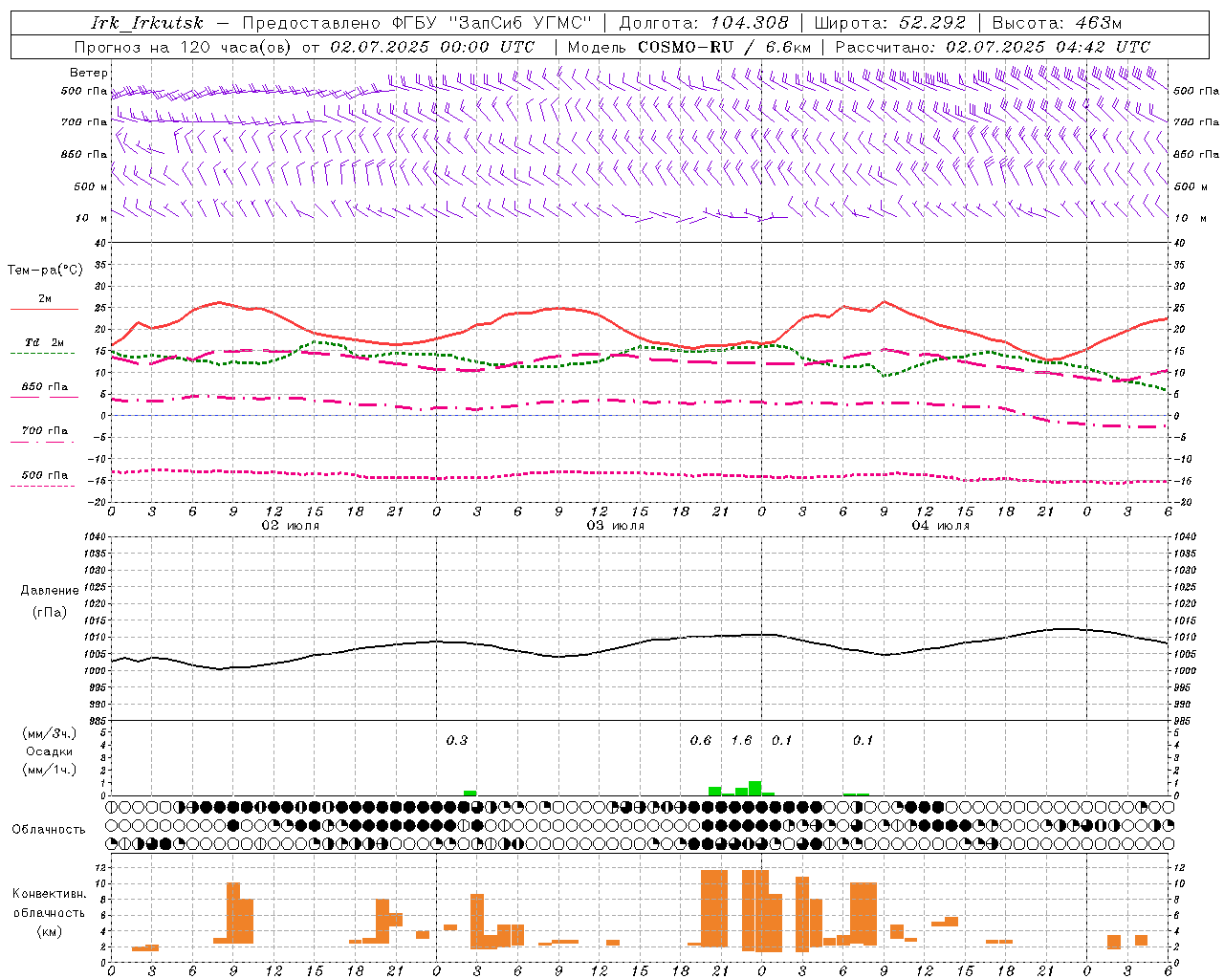Select "Прогноз на 120 часа(ов)" header text
Image resolution: width=1224 pixels, height=979 pixels.
(x=185, y=47)
